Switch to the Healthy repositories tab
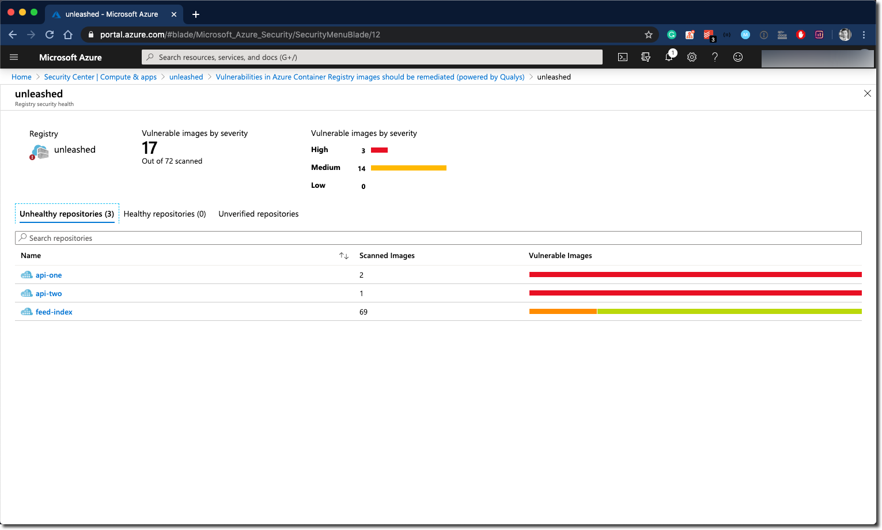The width and height of the screenshot is (882, 530). (x=165, y=214)
